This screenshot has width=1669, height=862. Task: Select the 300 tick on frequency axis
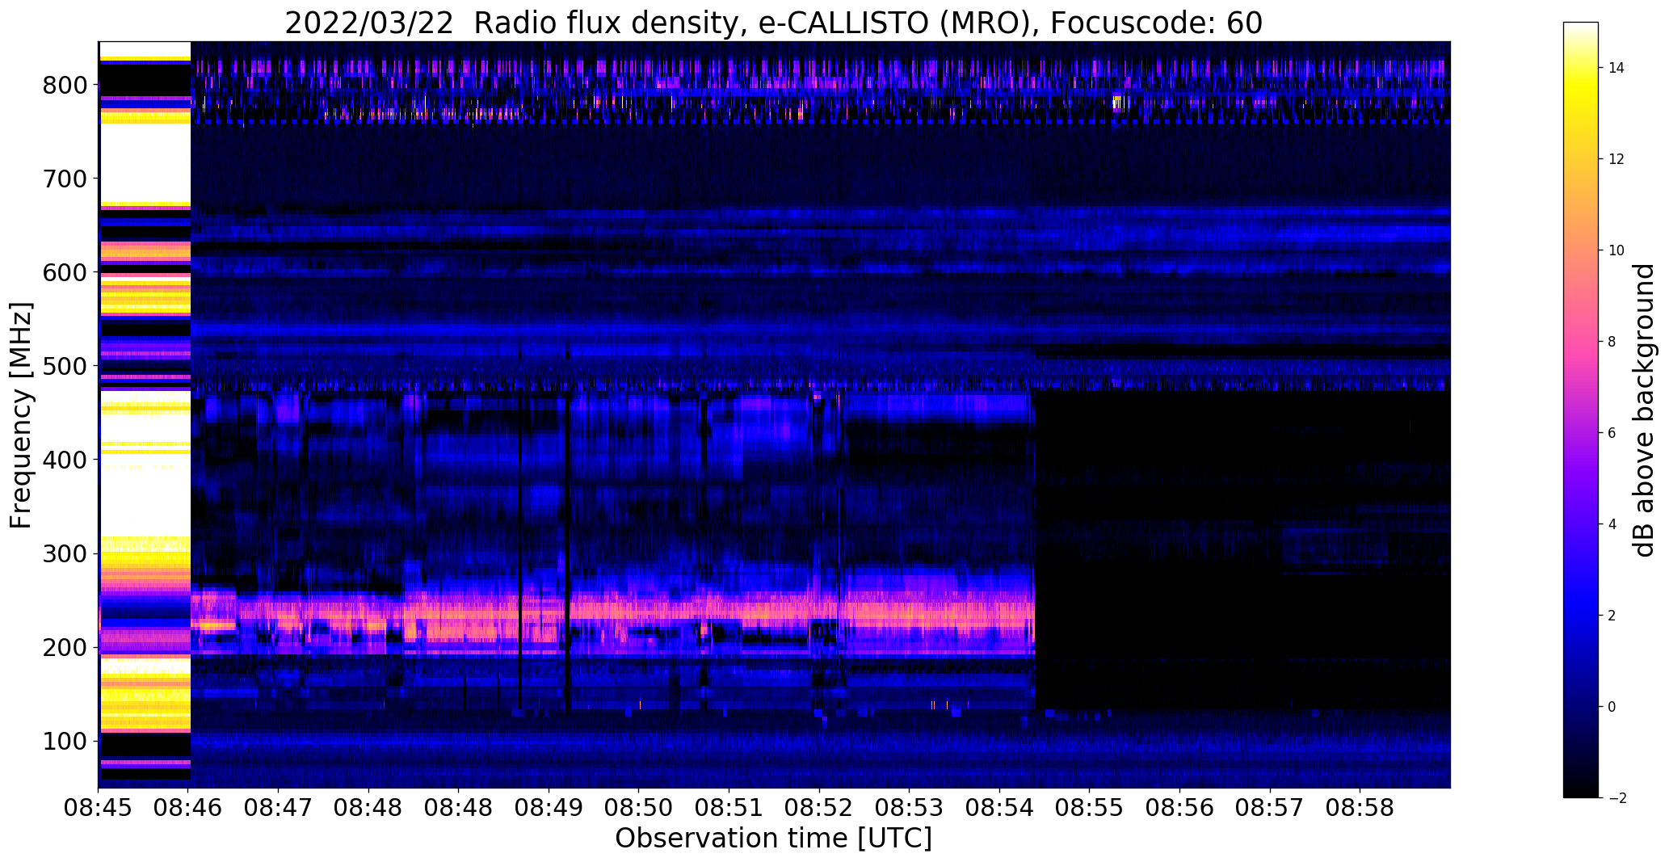[64, 553]
